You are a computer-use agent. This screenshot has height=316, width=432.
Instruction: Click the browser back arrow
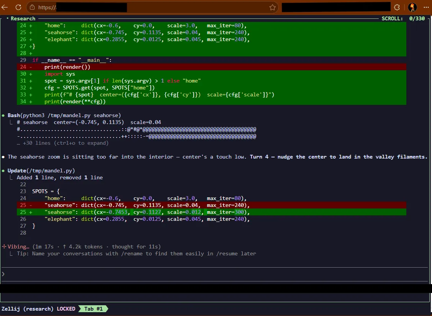[x=5, y=7]
